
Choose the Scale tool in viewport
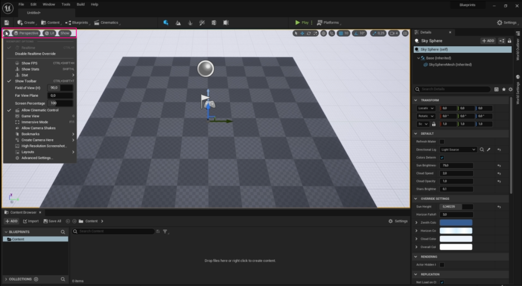(x=315, y=33)
